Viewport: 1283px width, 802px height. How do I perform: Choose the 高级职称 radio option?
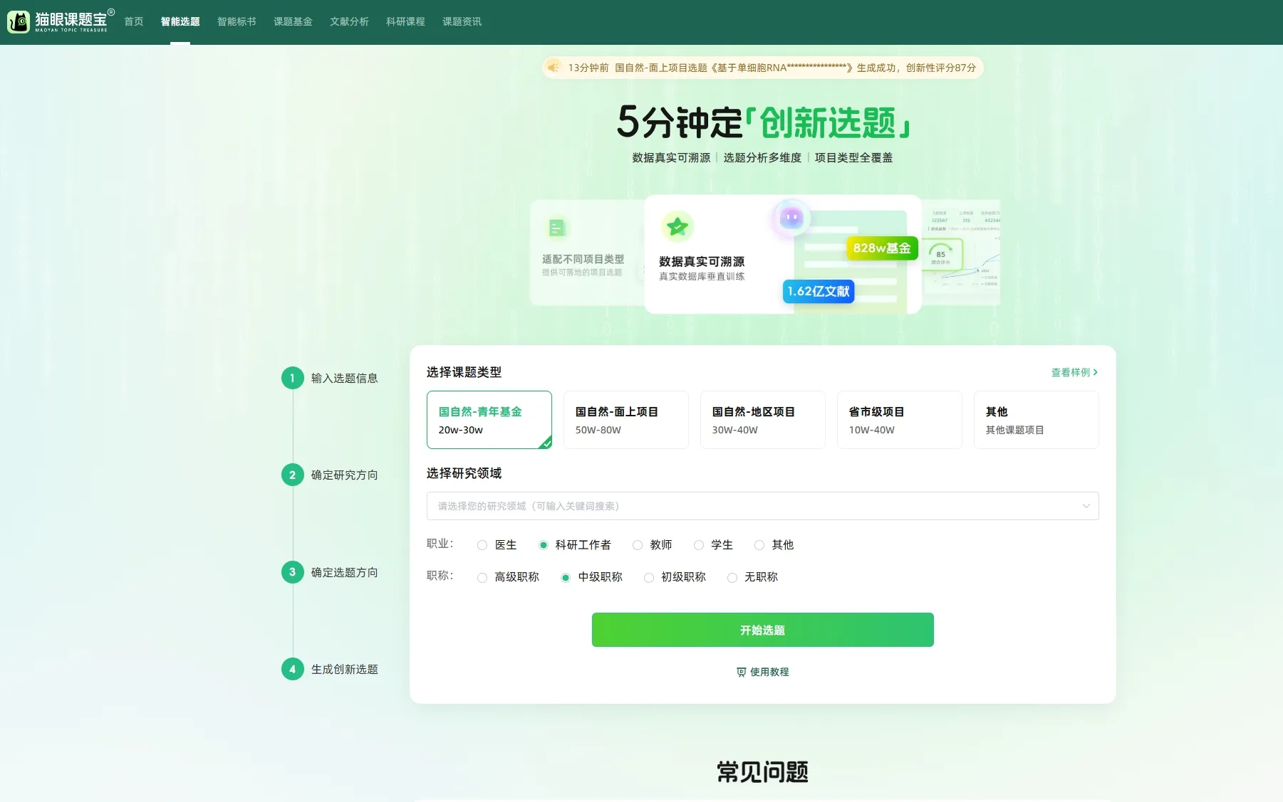pyautogui.click(x=482, y=577)
